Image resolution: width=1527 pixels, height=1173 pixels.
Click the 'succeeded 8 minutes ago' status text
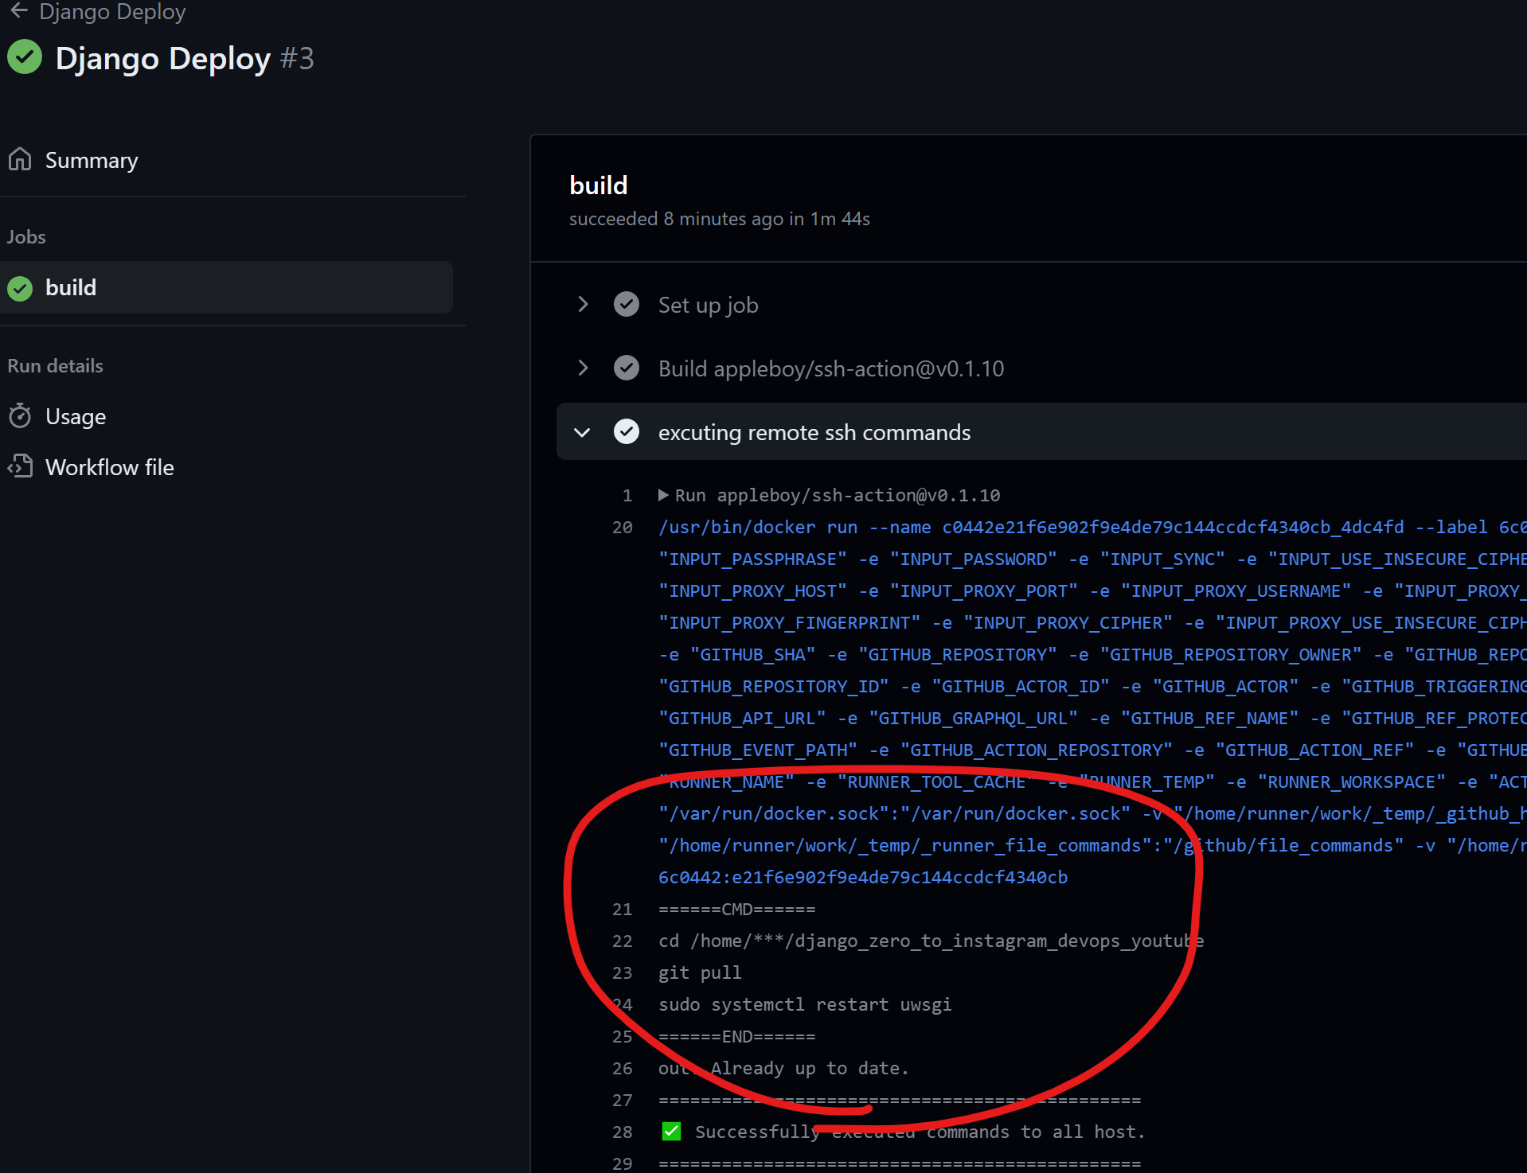point(720,219)
